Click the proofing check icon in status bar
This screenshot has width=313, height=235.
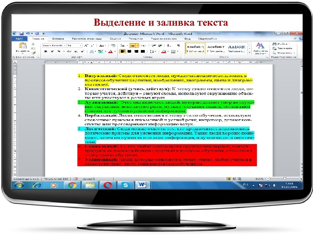pos(75,179)
